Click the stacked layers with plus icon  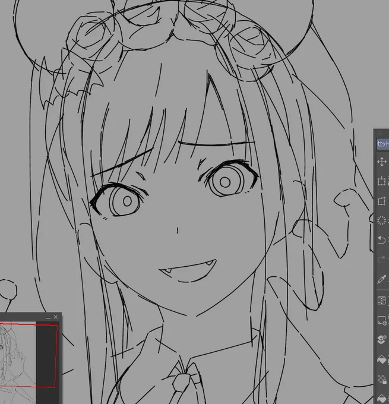381,340
